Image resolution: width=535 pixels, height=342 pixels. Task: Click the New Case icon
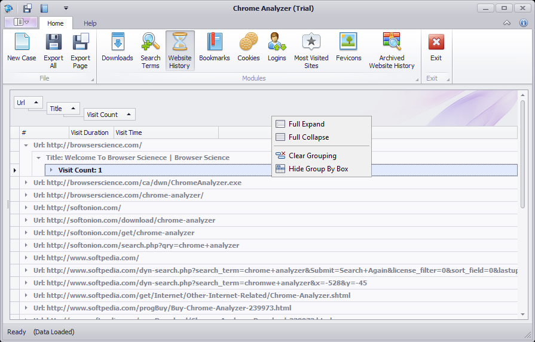point(22,42)
